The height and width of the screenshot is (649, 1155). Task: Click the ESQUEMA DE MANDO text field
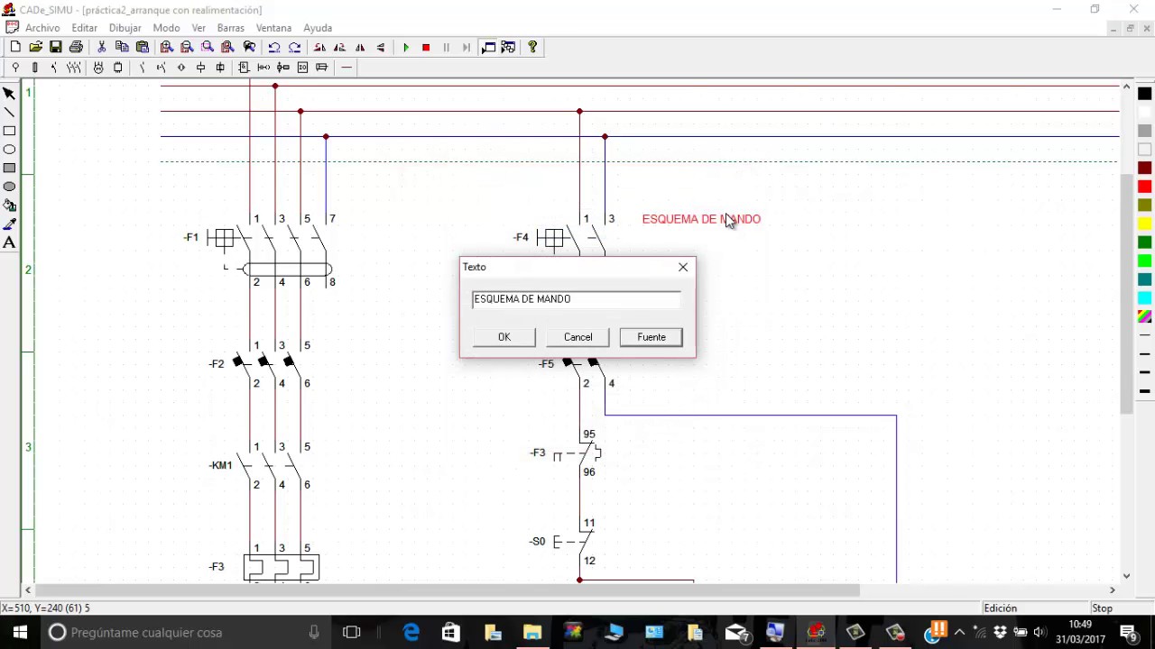tap(577, 299)
